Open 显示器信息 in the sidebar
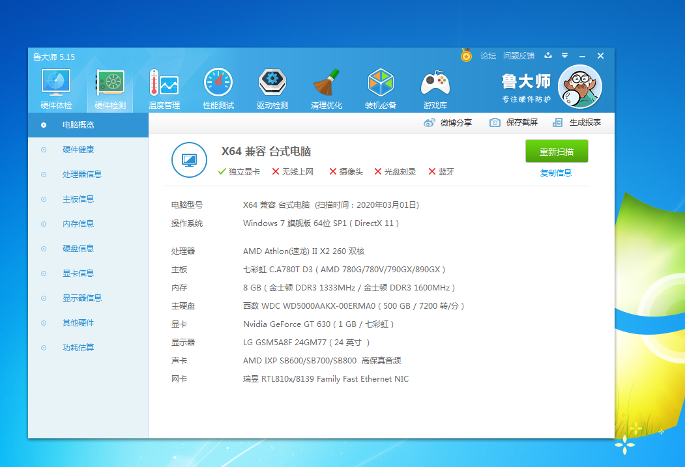 click(88, 298)
